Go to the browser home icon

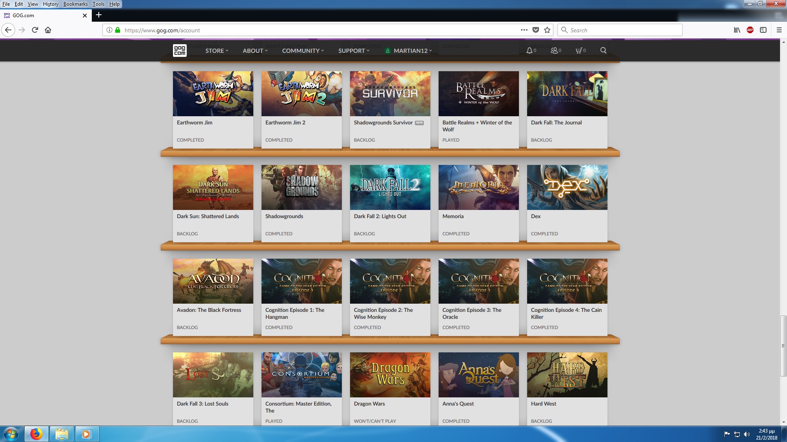48,30
